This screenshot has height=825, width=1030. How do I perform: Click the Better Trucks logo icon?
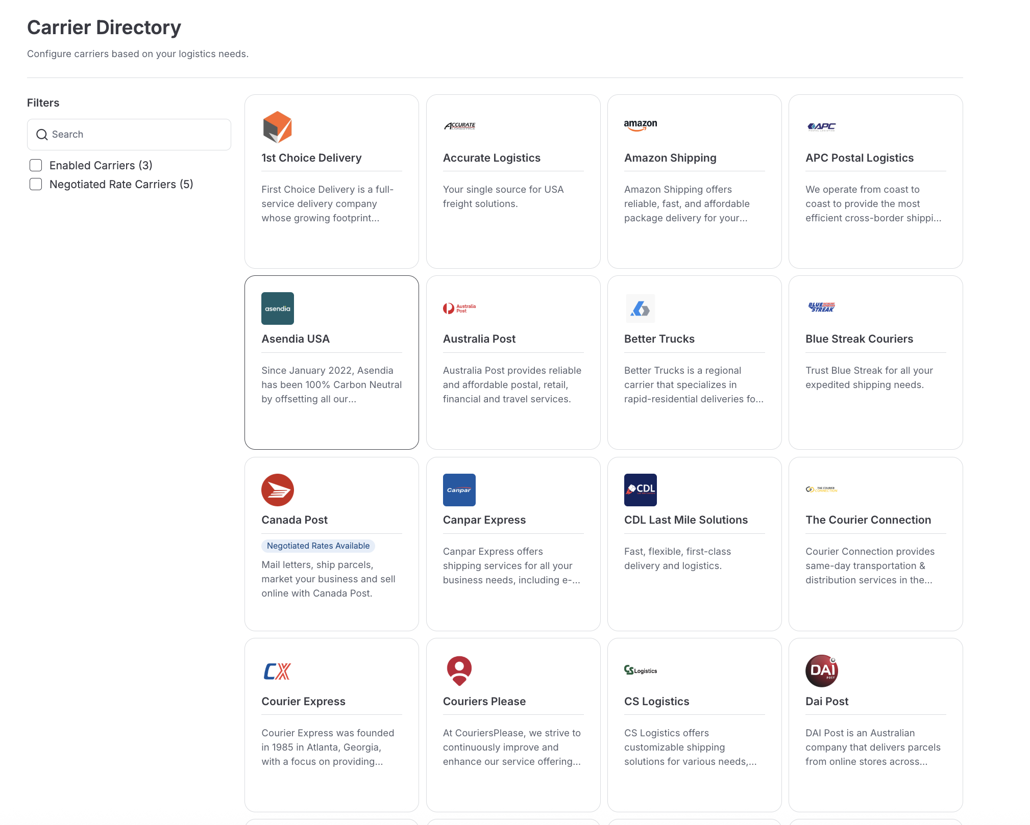point(640,308)
